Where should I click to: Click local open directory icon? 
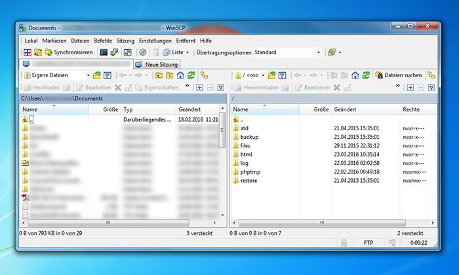point(96,75)
